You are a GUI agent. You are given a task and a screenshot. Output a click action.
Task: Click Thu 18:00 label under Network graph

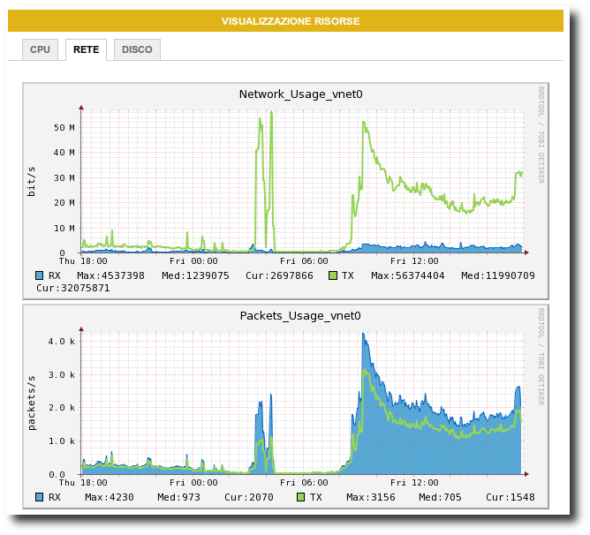click(x=83, y=261)
